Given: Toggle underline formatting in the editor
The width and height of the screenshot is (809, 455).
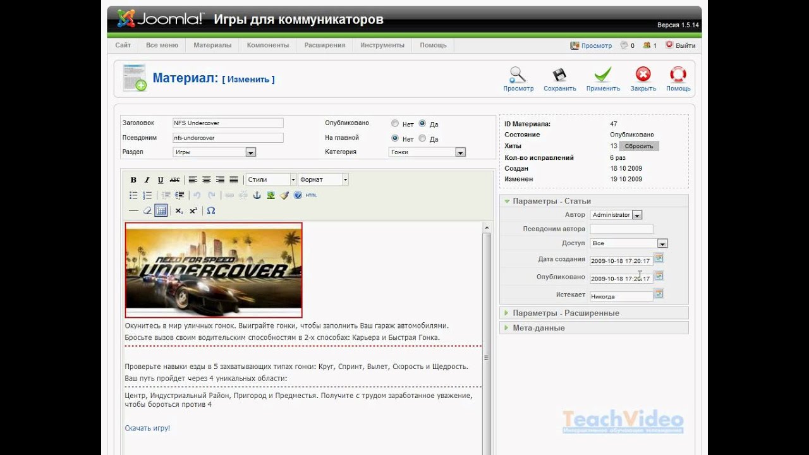Looking at the screenshot, I should (x=161, y=180).
